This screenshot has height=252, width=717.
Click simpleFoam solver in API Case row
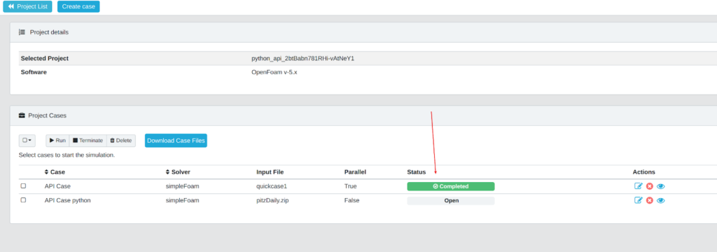(x=183, y=186)
